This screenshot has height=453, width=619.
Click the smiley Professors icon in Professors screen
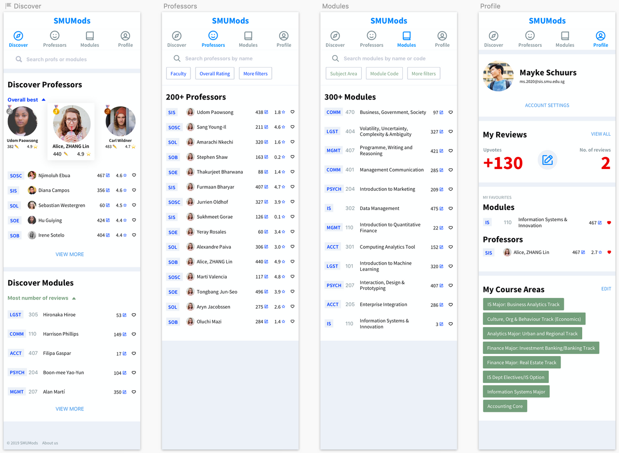point(213,36)
